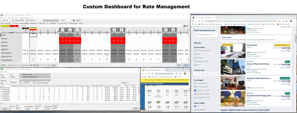Click the red icon beside Room field

[74, 20]
